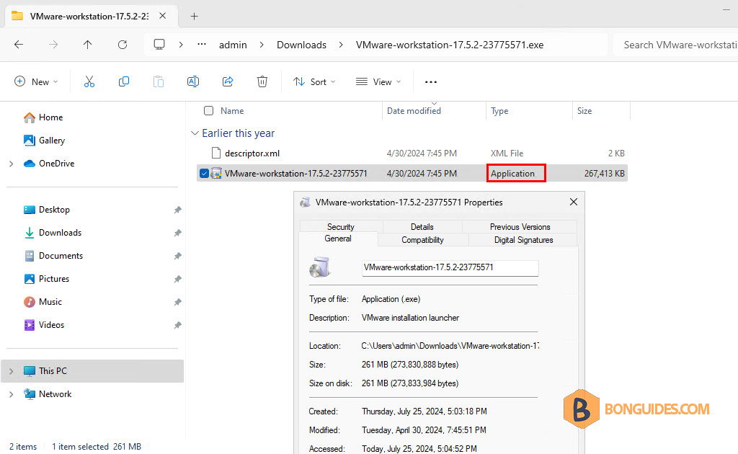Switch to the Digital Signatures tab
This screenshot has width=738, height=454.
523,240
